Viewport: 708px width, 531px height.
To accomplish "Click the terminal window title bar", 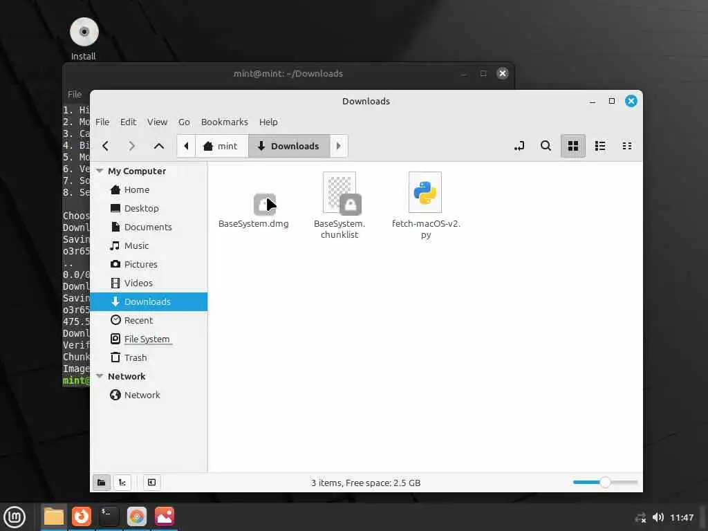I will pos(288,73).
